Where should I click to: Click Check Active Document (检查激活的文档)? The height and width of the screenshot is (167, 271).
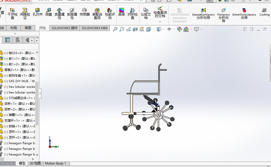pyautogui.click(x=160, y=12)
